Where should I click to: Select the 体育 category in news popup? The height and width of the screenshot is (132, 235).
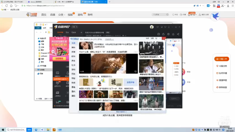click(73, 52)
